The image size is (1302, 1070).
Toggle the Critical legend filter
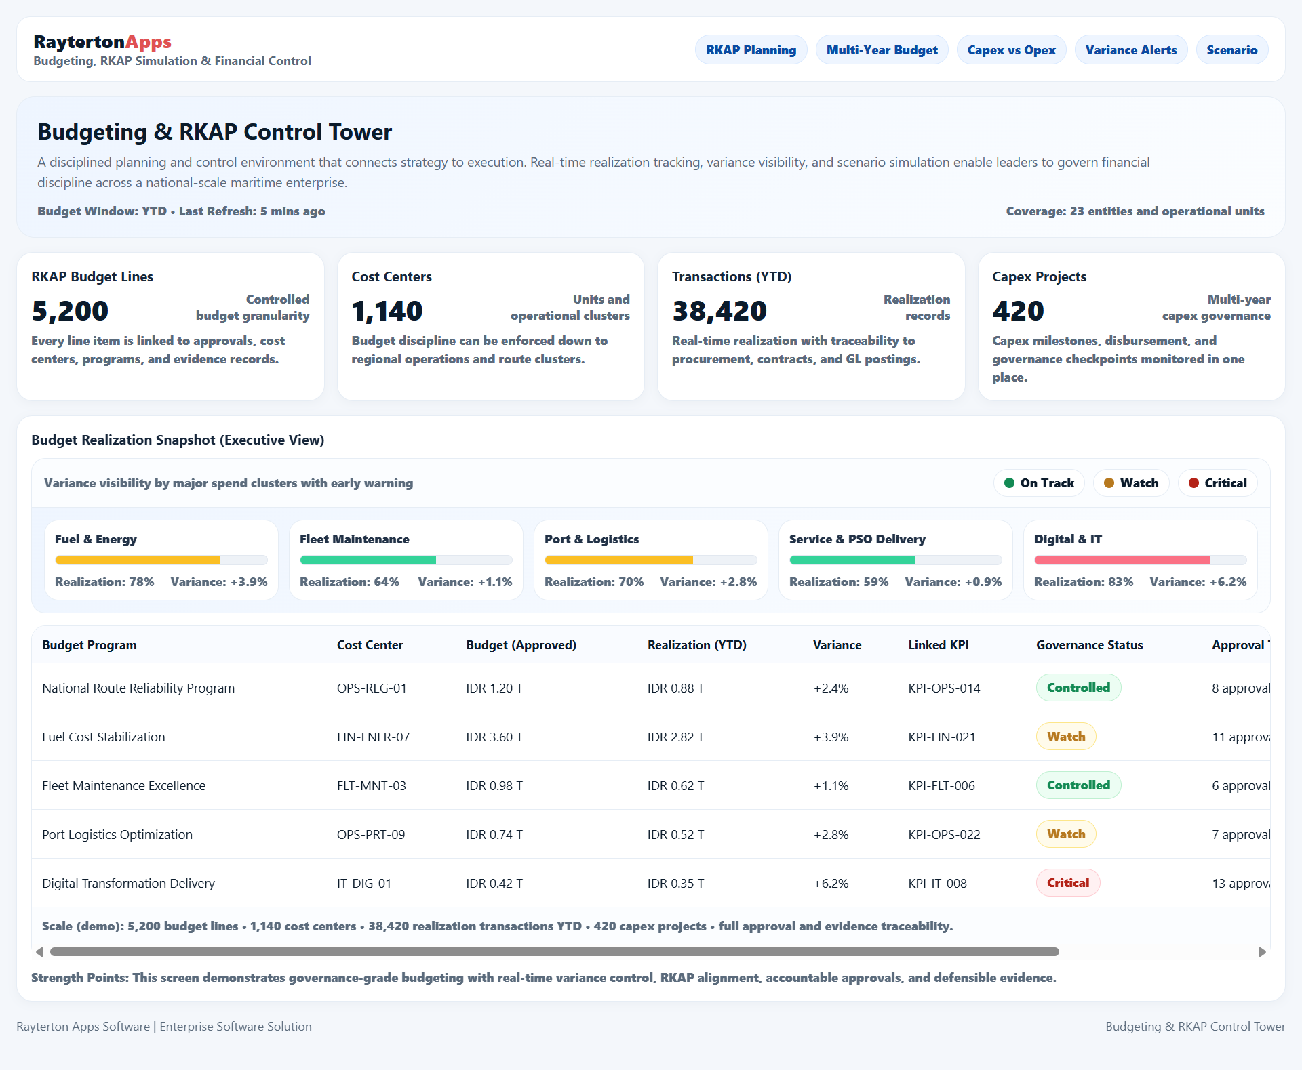[x=1217, y=483]
